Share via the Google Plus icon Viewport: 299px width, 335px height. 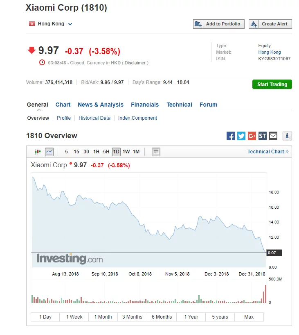252,136
